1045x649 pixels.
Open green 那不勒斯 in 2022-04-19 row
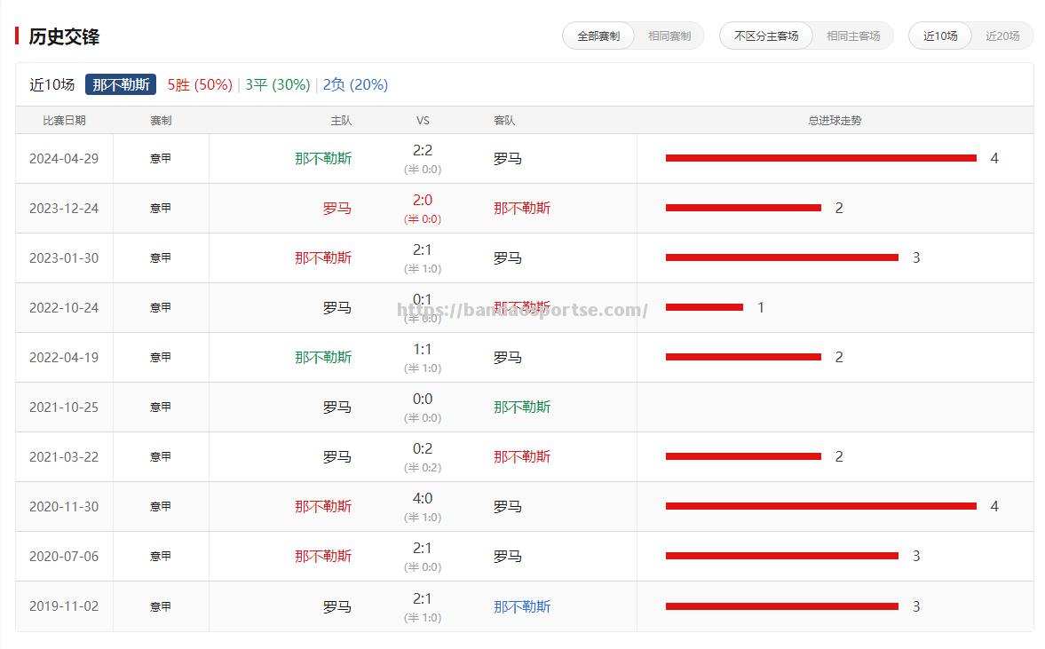[323, 358]
